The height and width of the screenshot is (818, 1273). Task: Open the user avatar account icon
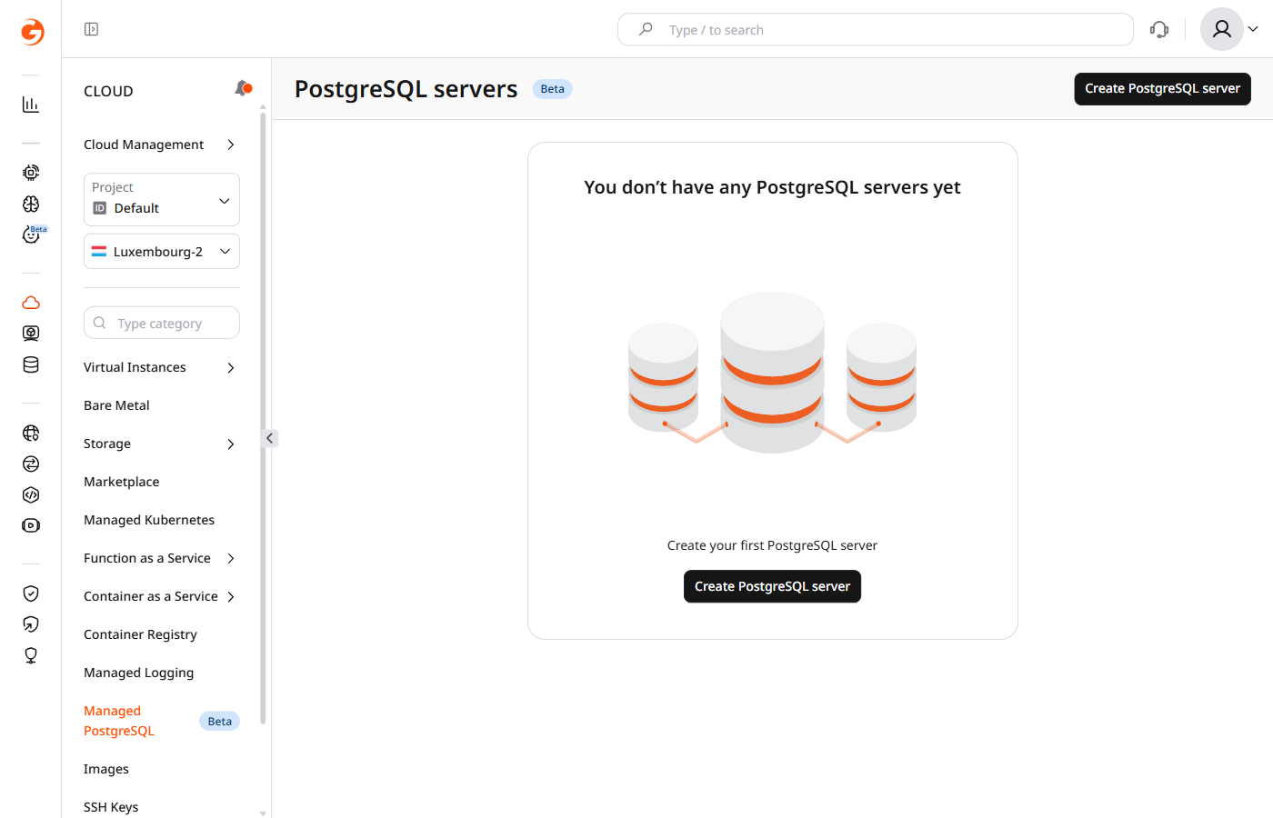coord(1222,29)
